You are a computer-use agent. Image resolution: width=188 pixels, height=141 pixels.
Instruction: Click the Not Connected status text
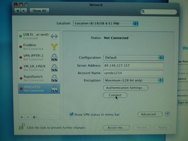tap(116, 38)
